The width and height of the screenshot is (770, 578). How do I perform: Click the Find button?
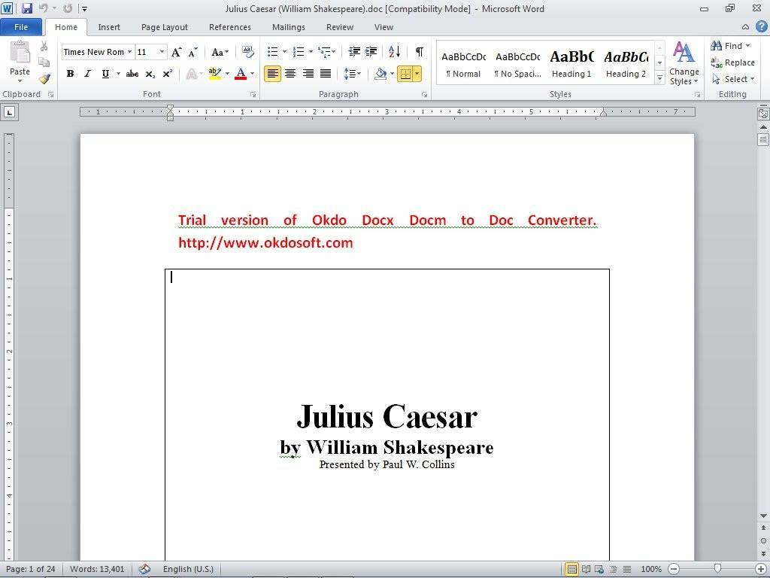click(x=731, y=46)
